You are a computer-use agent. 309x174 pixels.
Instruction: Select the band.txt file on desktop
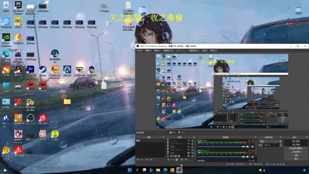(104, 87)
